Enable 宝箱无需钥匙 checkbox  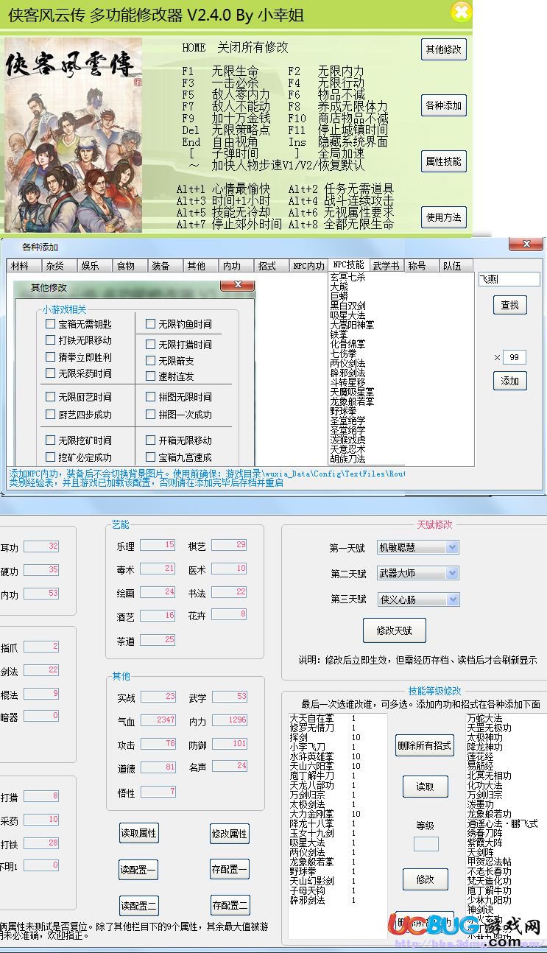[79, 323]
